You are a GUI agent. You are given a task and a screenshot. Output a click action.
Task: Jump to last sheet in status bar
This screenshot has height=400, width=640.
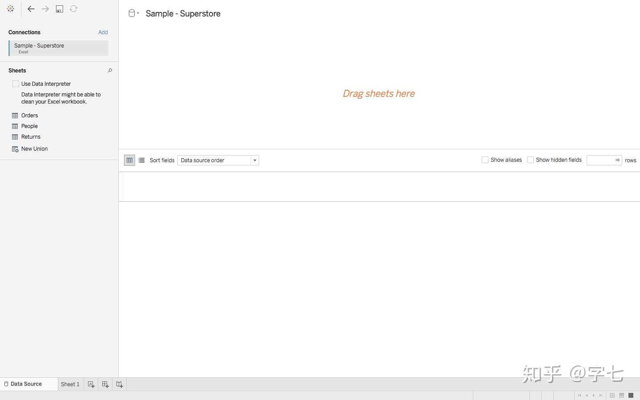601,396
